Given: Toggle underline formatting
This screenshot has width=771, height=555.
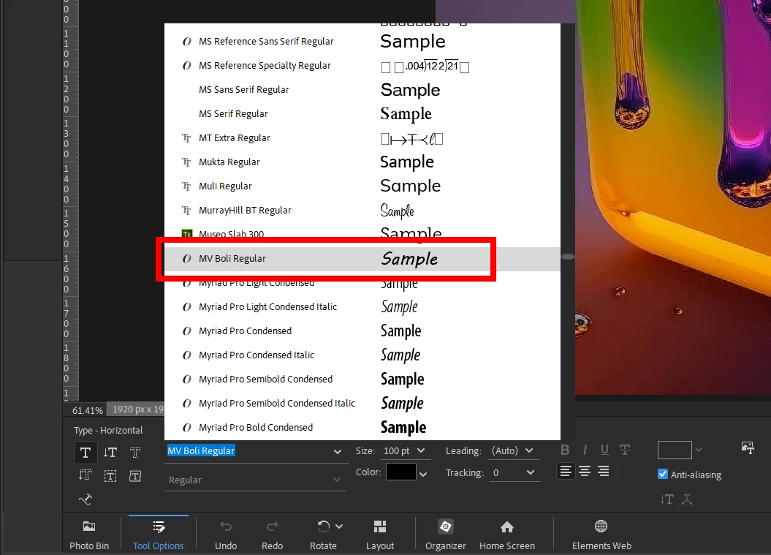Looking at the screenshot, I should 604,450.
